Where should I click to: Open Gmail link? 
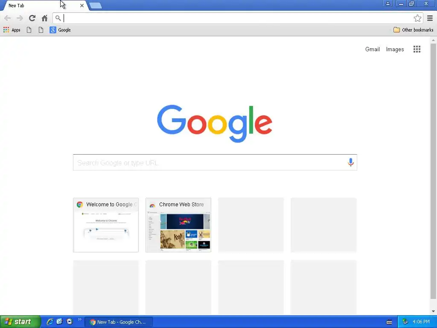point(372,50)
